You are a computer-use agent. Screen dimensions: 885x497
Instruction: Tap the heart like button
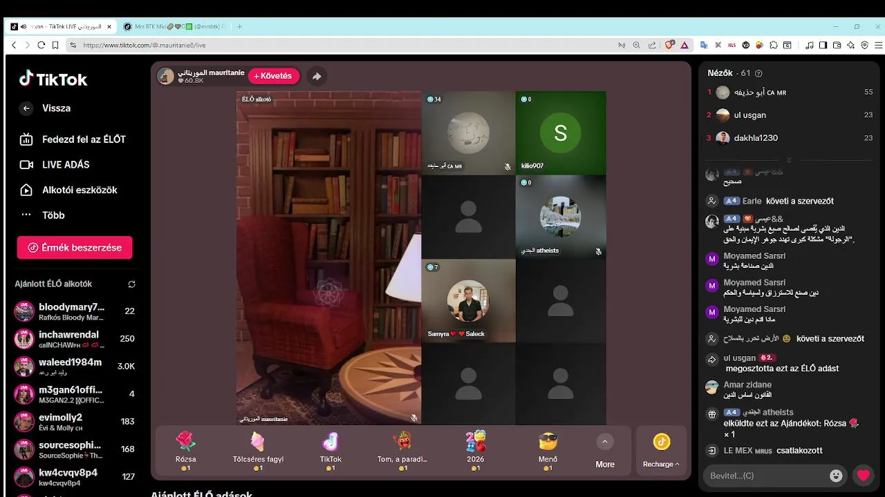(x=864, y=476)
